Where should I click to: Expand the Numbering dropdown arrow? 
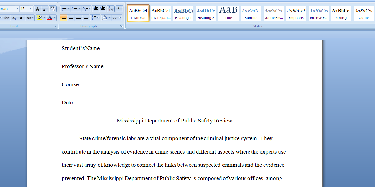(80, 9)
